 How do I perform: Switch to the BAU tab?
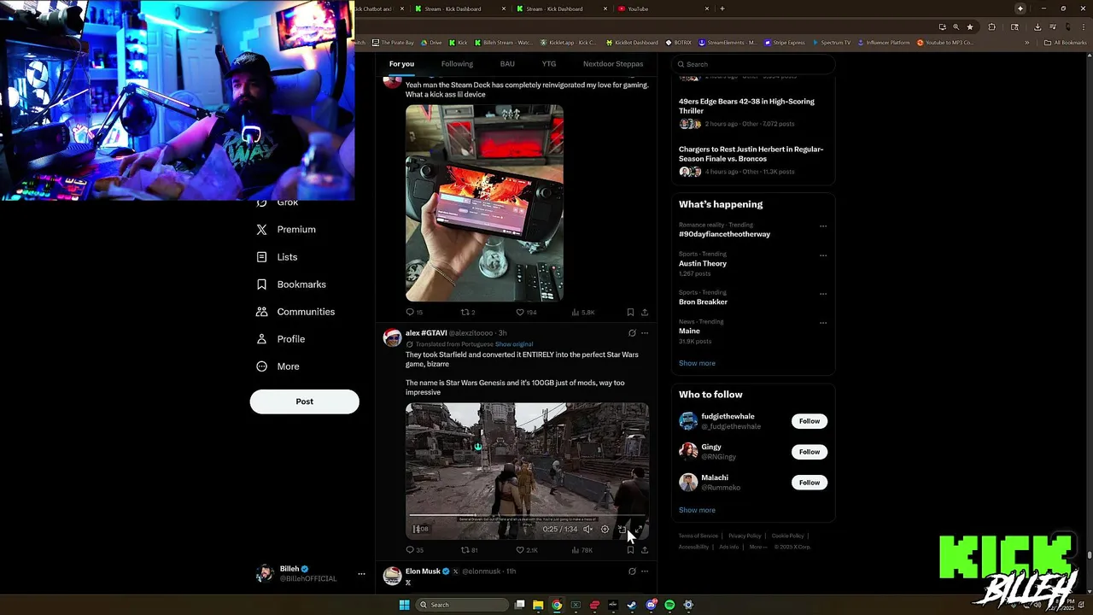point(507,64)
